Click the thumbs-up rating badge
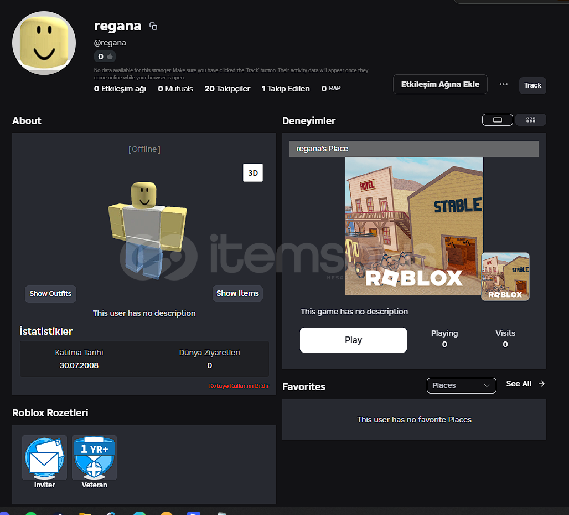This screenshot has height=515, width=569. point(105,57)
